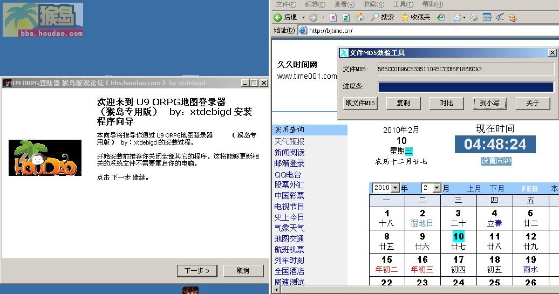Click the Houdao monkey logo image in the installer

coord(45,158)
